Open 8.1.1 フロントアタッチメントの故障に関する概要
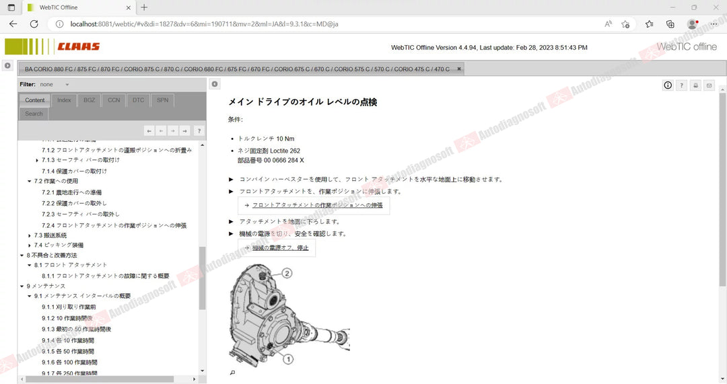 [105, 276]
